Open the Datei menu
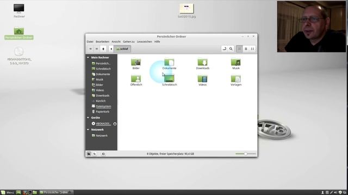This screenshot has height=195, width=348. point(90,42)
